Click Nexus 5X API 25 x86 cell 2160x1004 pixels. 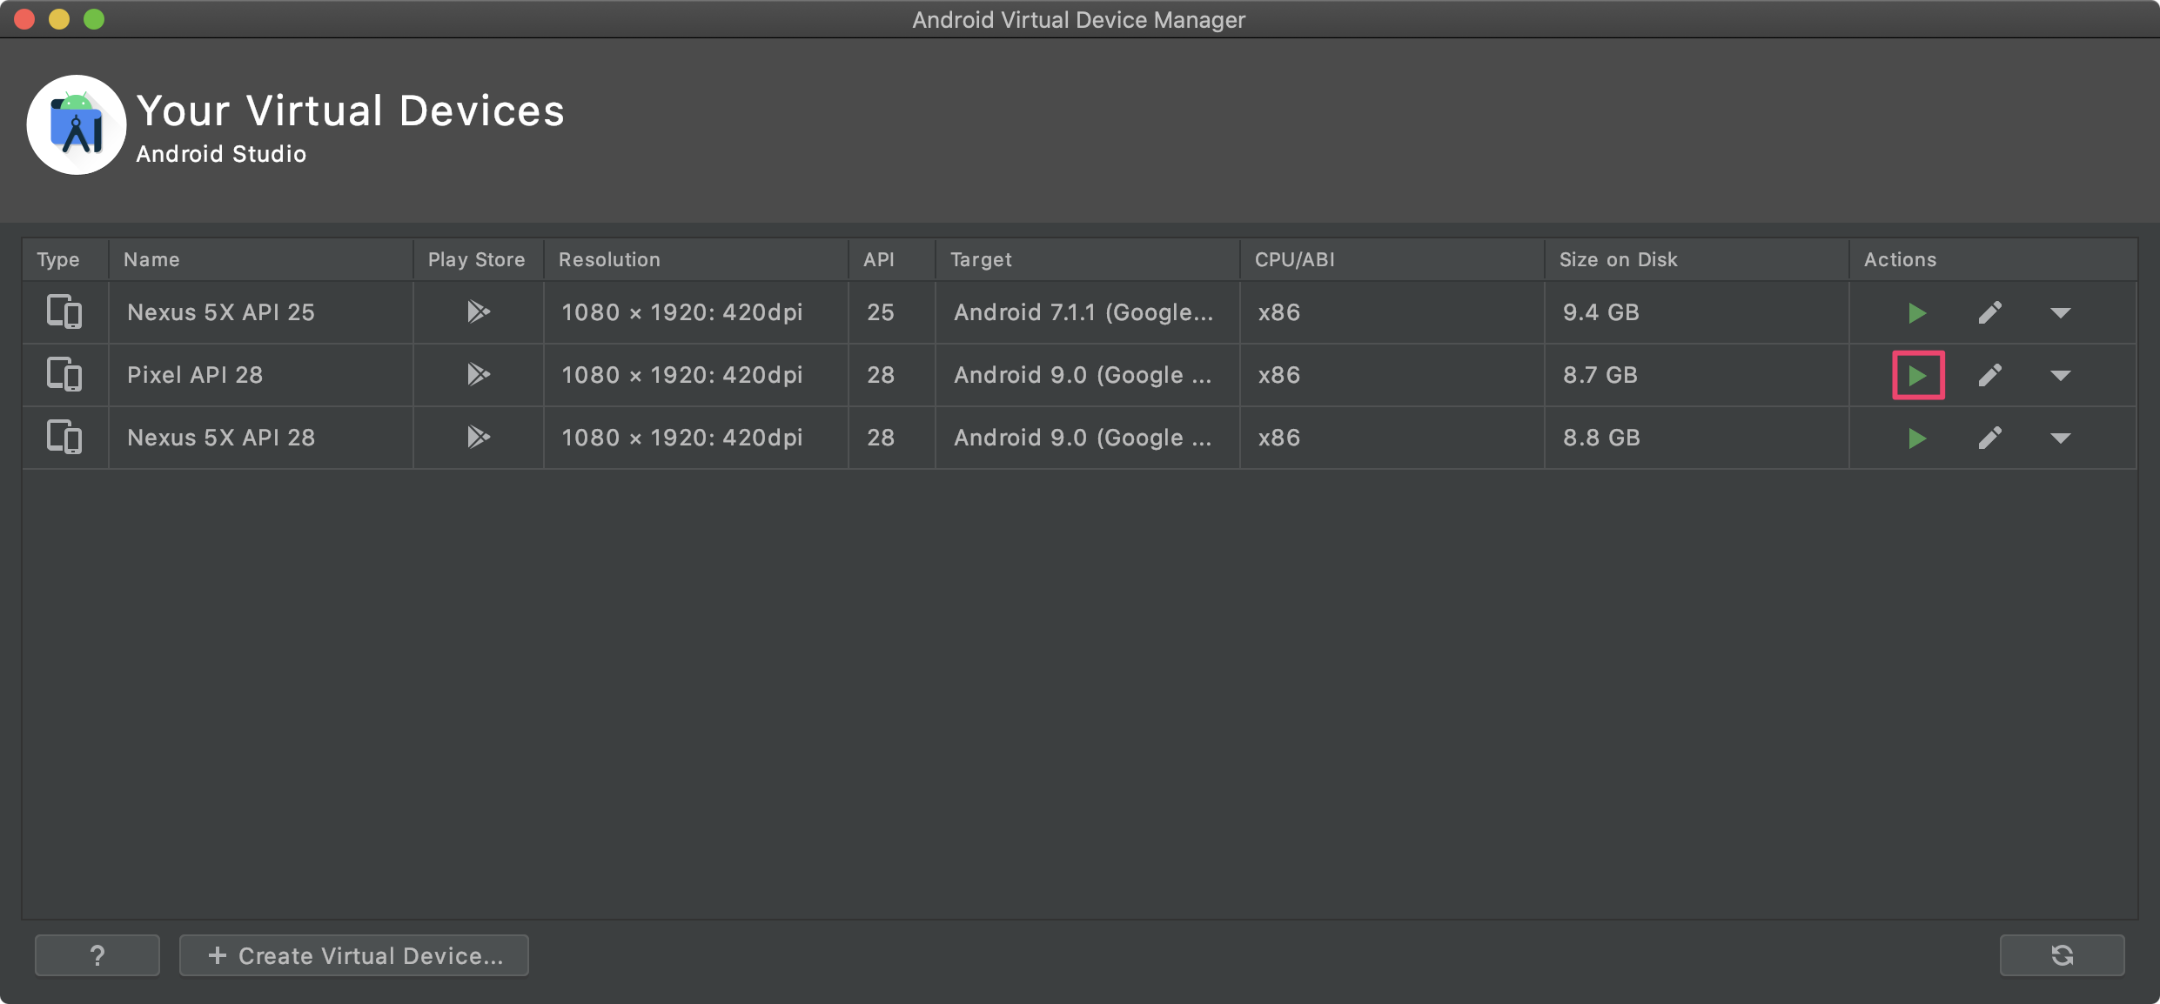pyautogui.click(x=1392, y=312)
